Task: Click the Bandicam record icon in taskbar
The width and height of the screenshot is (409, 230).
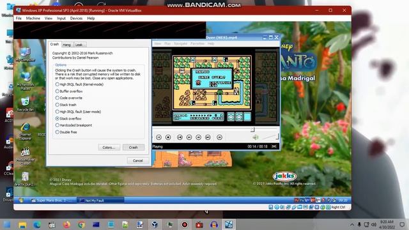Action: (185, 224)
